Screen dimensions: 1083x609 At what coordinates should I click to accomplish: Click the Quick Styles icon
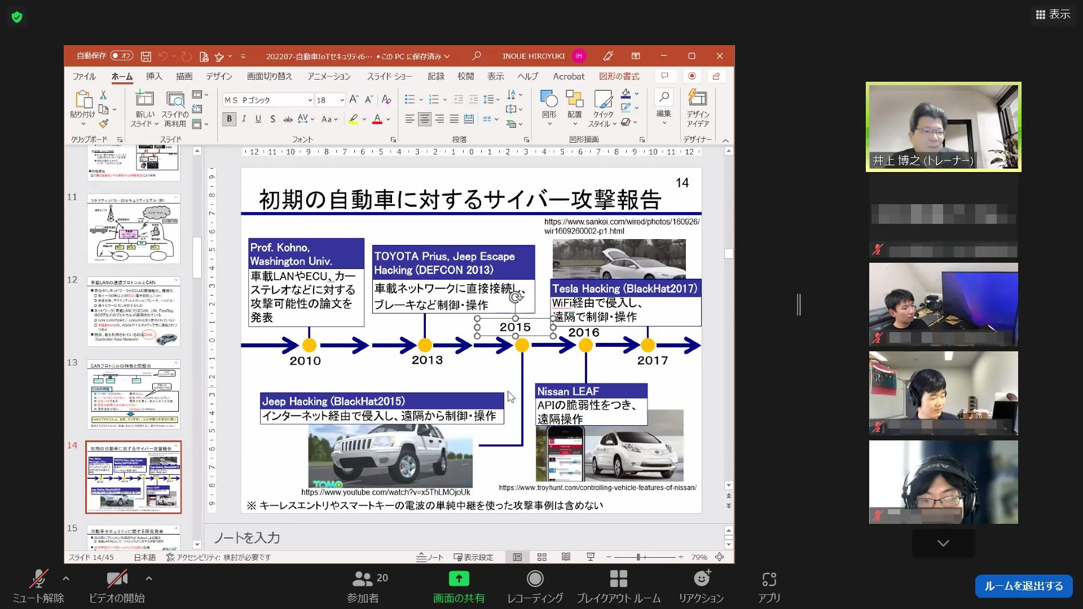click(x=603, y=99)
